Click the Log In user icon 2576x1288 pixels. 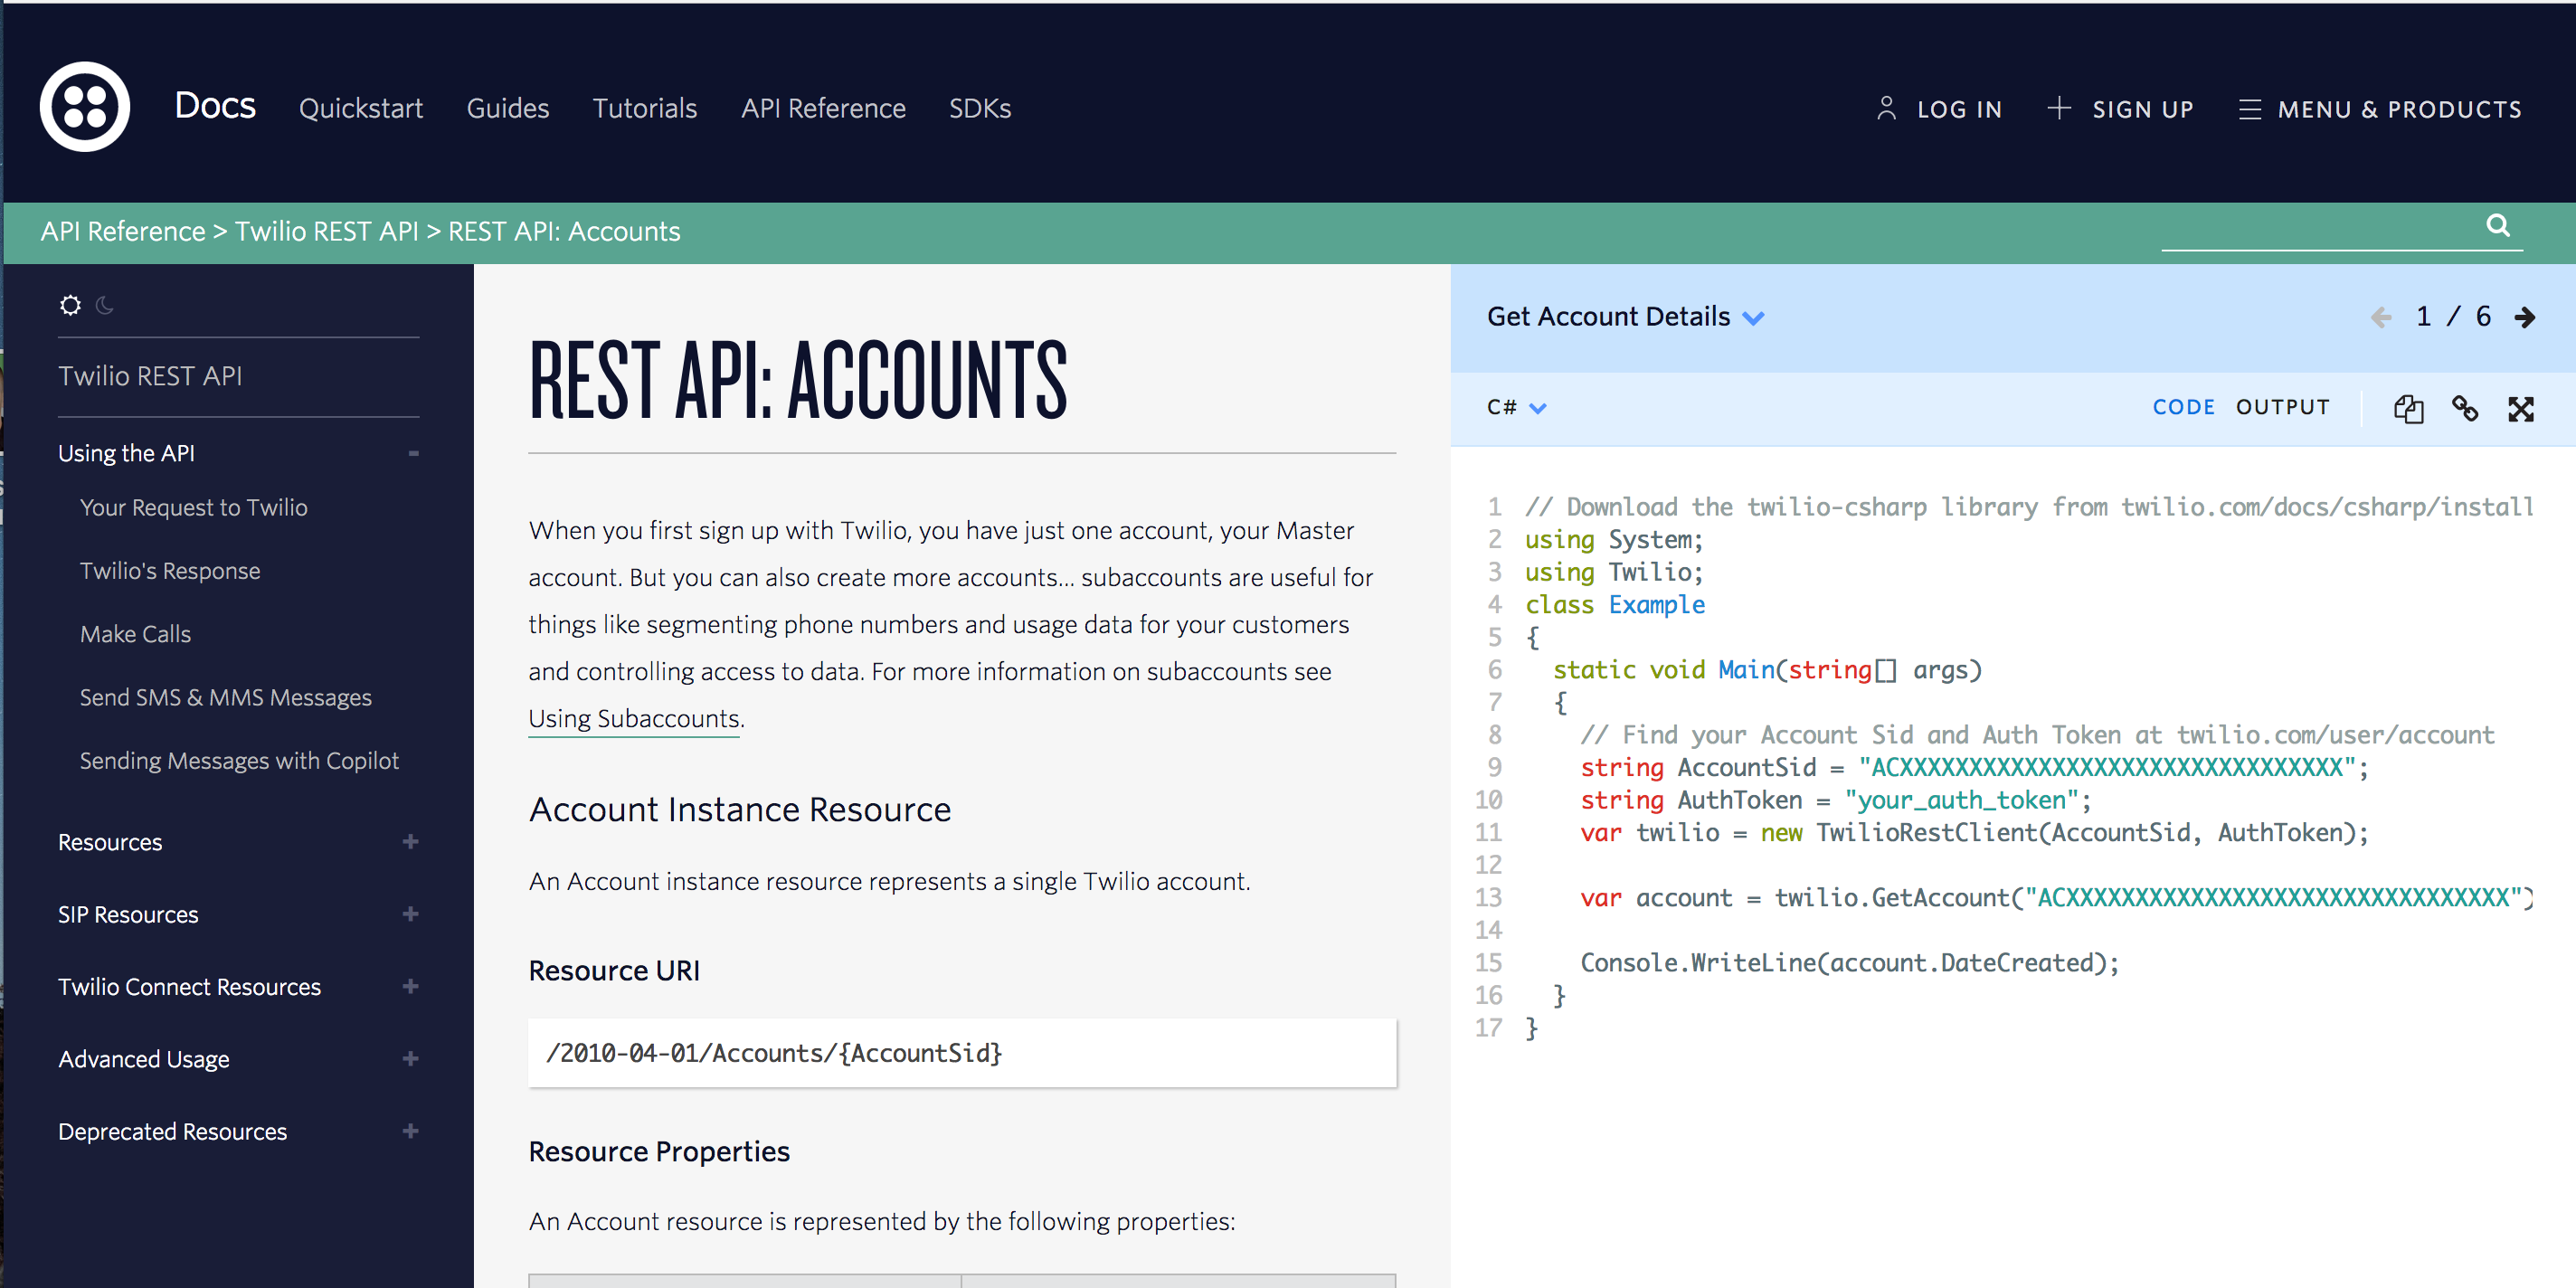[1886, 108]
